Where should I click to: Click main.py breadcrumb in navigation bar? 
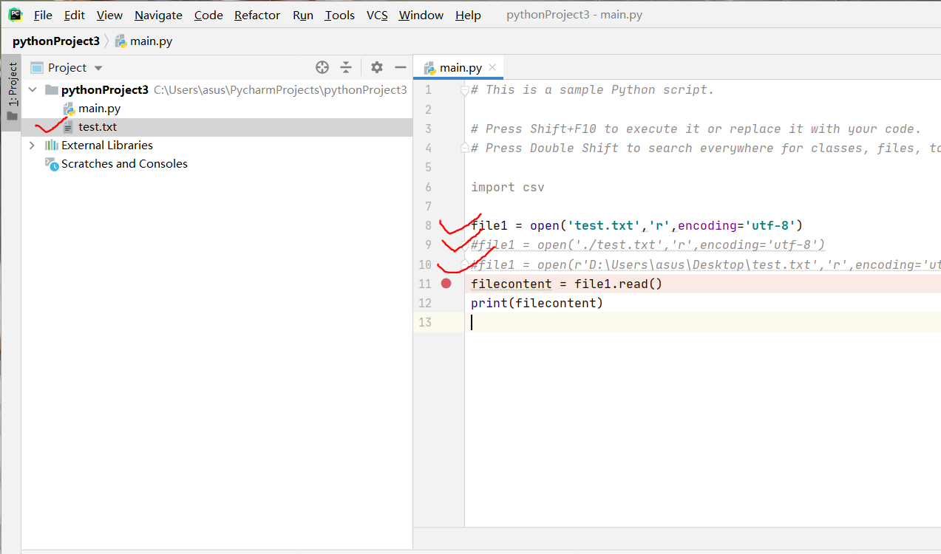(x=143, y=41)
